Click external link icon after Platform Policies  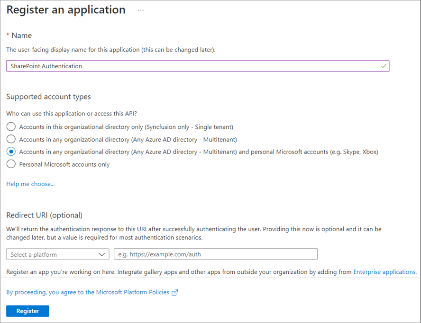[175, 293]
